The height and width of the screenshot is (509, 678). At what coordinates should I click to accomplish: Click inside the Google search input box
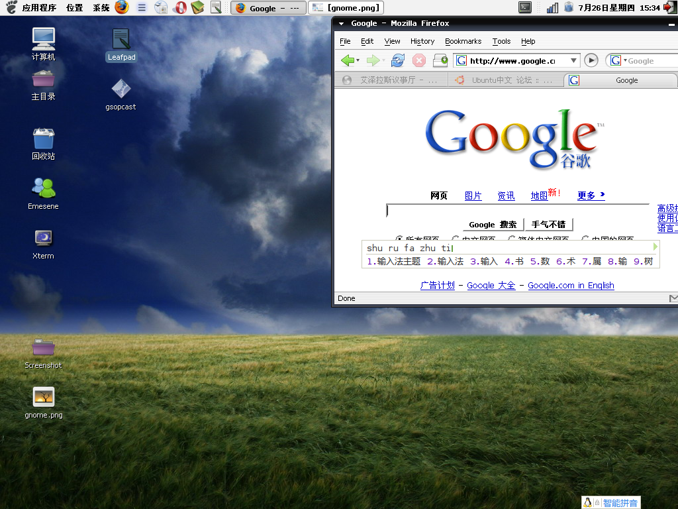pos(518,210)
